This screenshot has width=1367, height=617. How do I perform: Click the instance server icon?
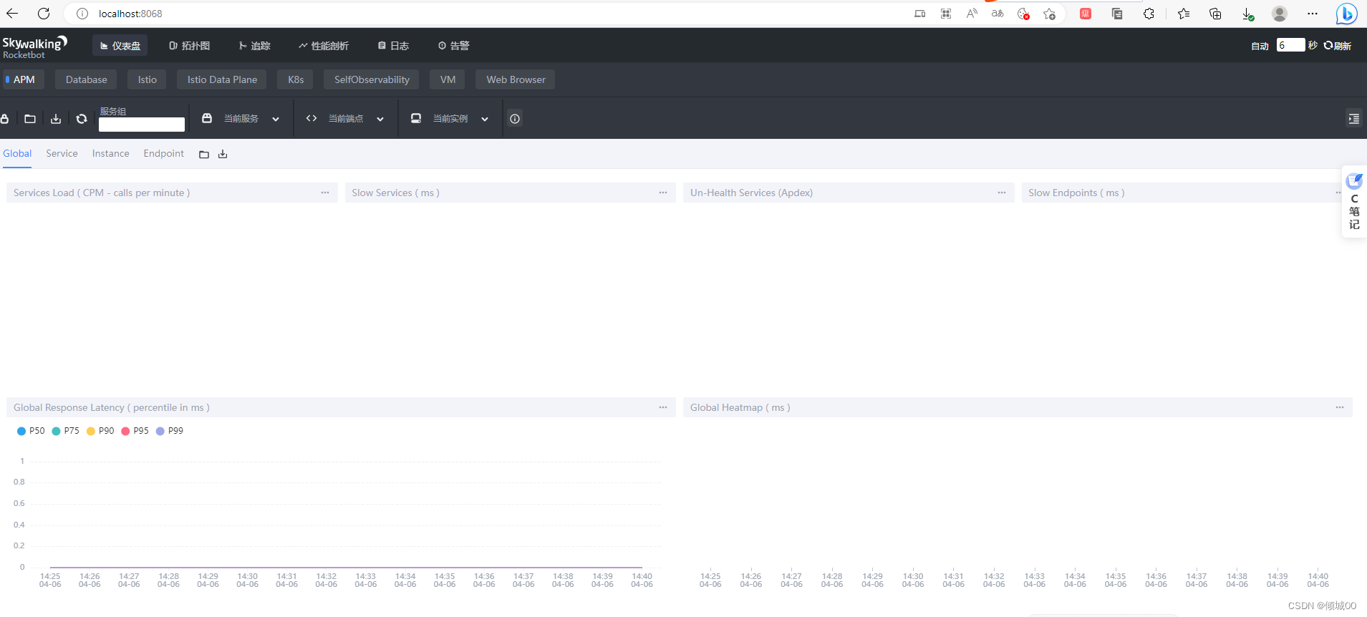coord(416,118)
